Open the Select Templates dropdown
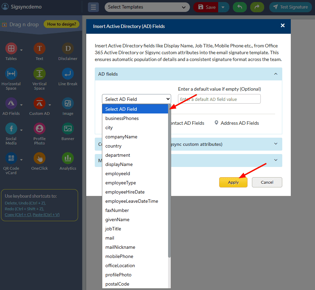This screenshot has width=315, height=290. coord(147,7)
